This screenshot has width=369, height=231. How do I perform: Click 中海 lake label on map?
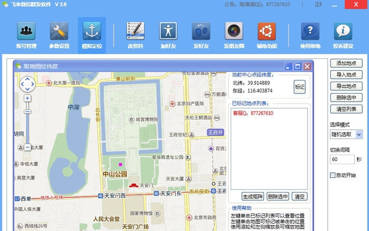point(73,107)
